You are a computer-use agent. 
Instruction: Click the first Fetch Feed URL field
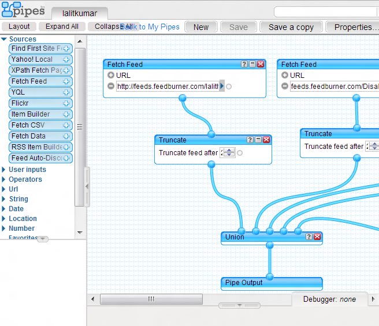168,87
